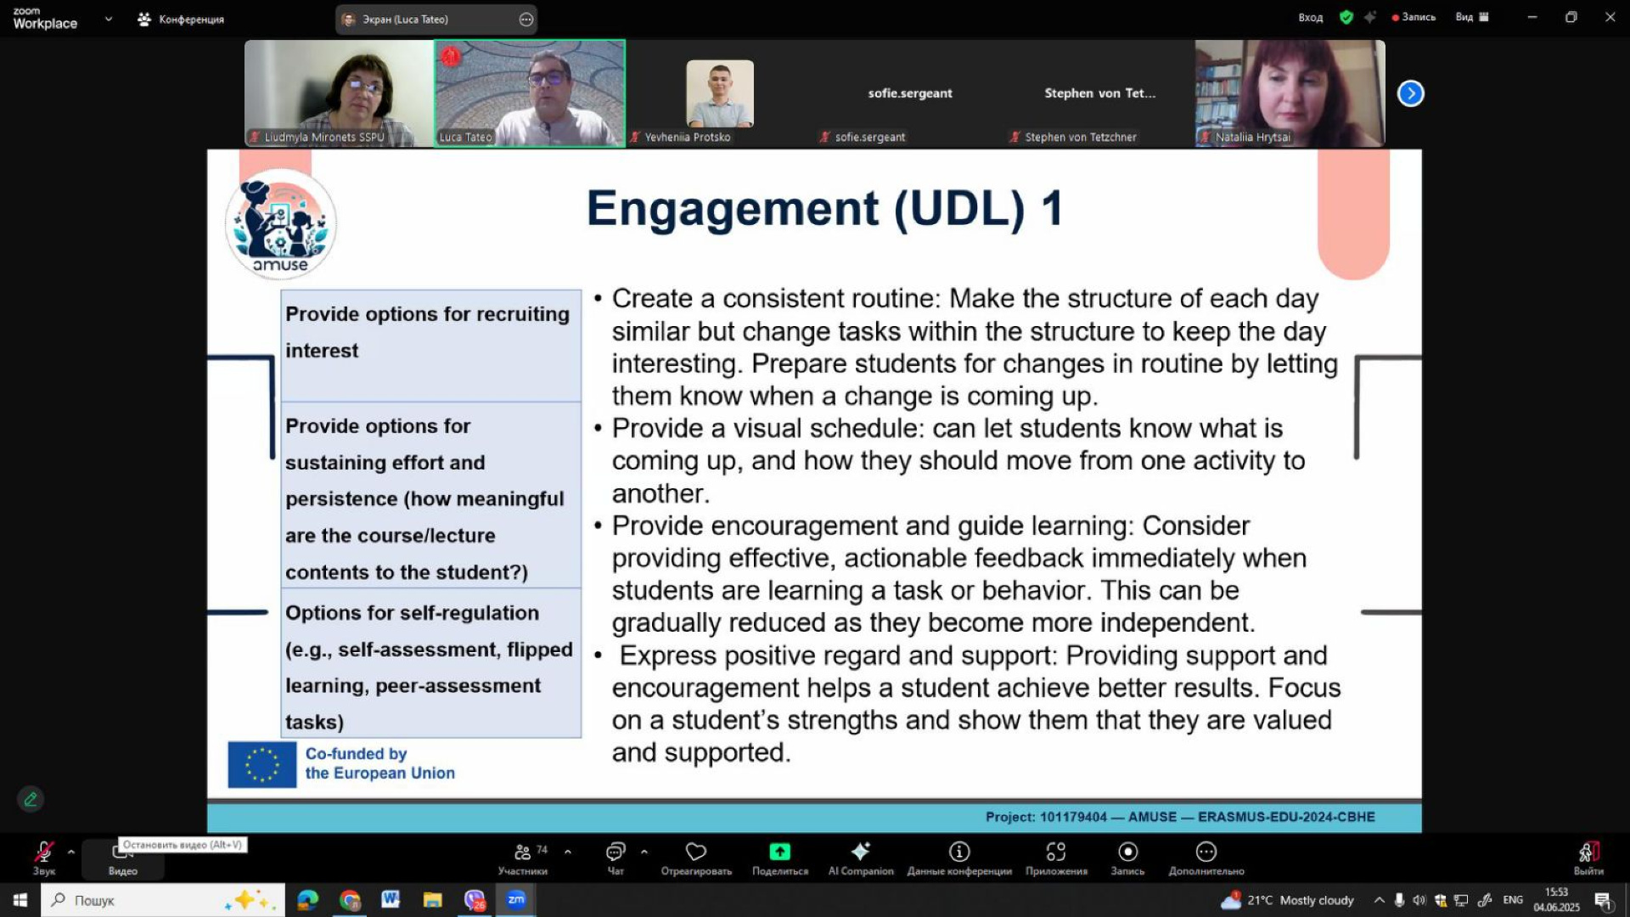Open the Чат chat panel
The height and width of the screenshot is (917, 1630).
615,858
